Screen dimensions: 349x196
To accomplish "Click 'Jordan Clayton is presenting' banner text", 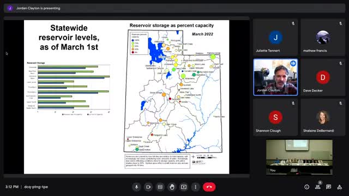I will (38, 8).
